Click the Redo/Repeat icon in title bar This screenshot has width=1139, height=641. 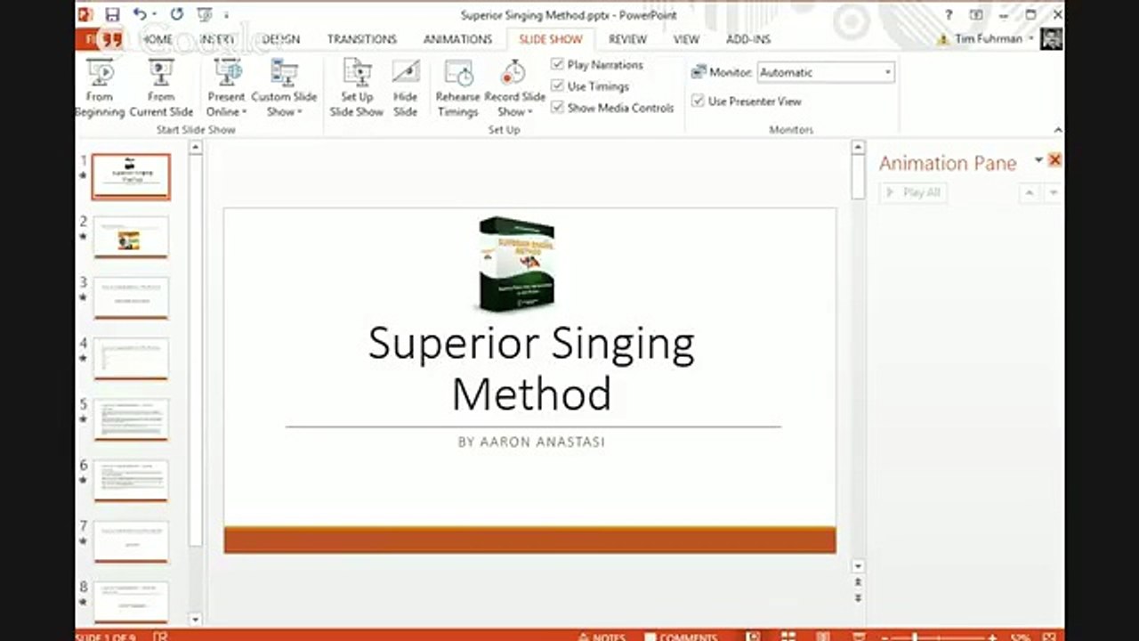(176, 14)
